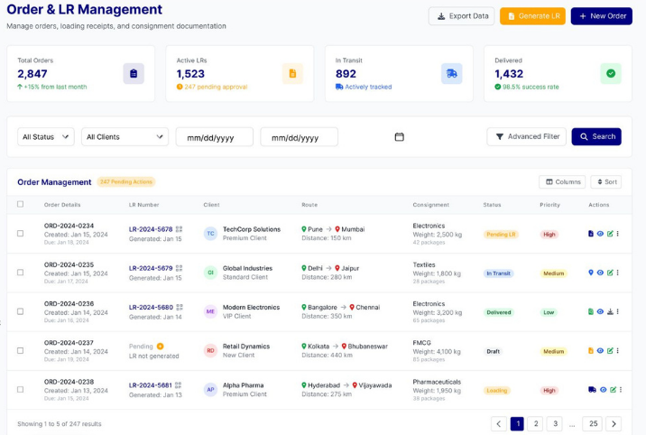This screenshot has width=646, height=435.
Task: Select the checkbox for order ORD-2024-0234
Action: [x=21, y=234]
